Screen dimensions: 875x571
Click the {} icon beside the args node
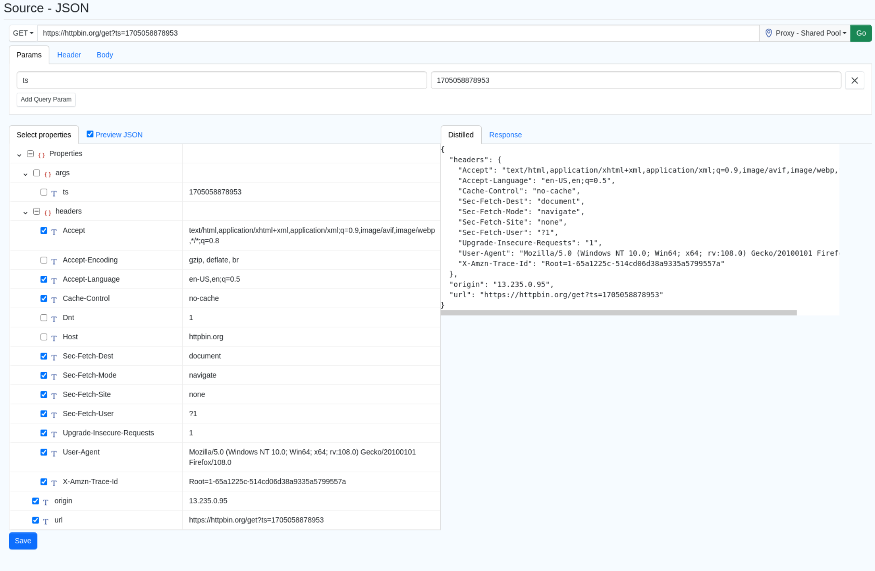coord(48,173)
